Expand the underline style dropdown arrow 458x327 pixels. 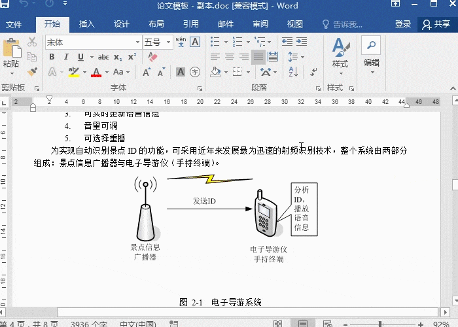(x=92, y=57)
